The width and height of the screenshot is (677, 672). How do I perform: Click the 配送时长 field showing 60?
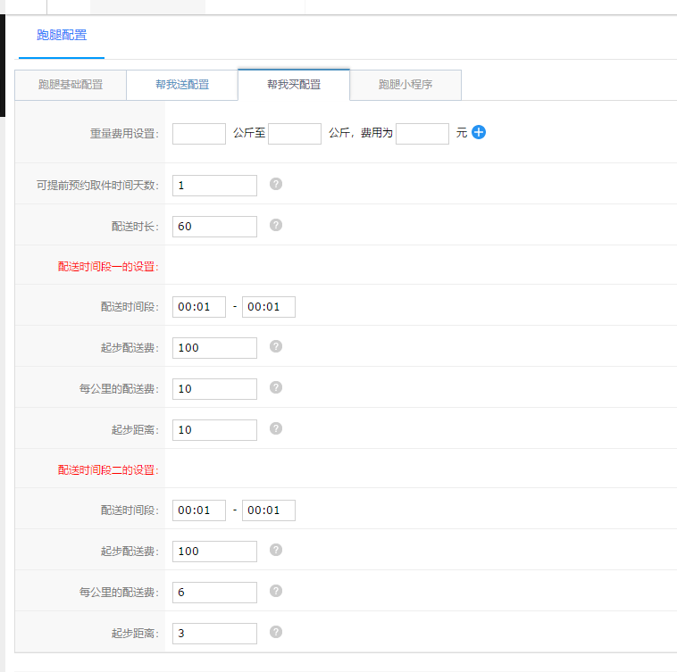(214, 227)
